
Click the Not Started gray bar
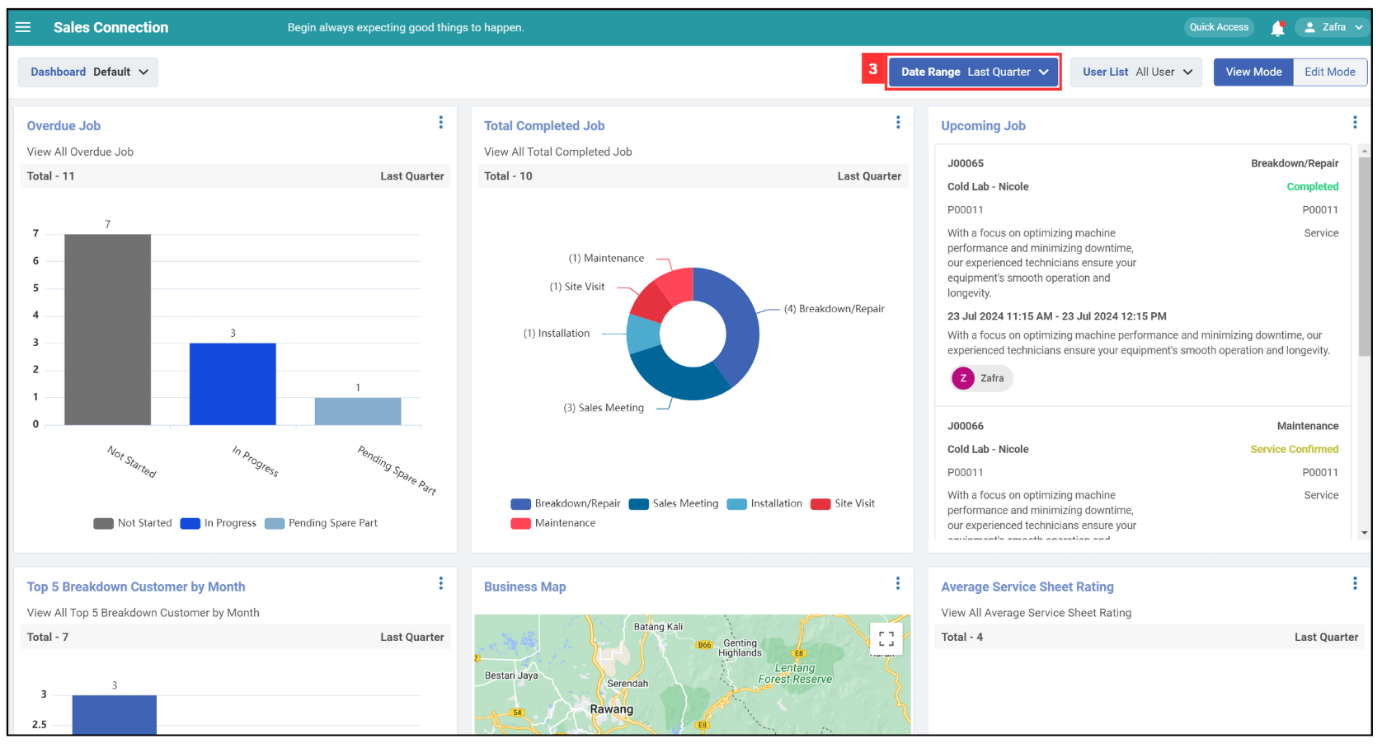(x=107, y=330)
